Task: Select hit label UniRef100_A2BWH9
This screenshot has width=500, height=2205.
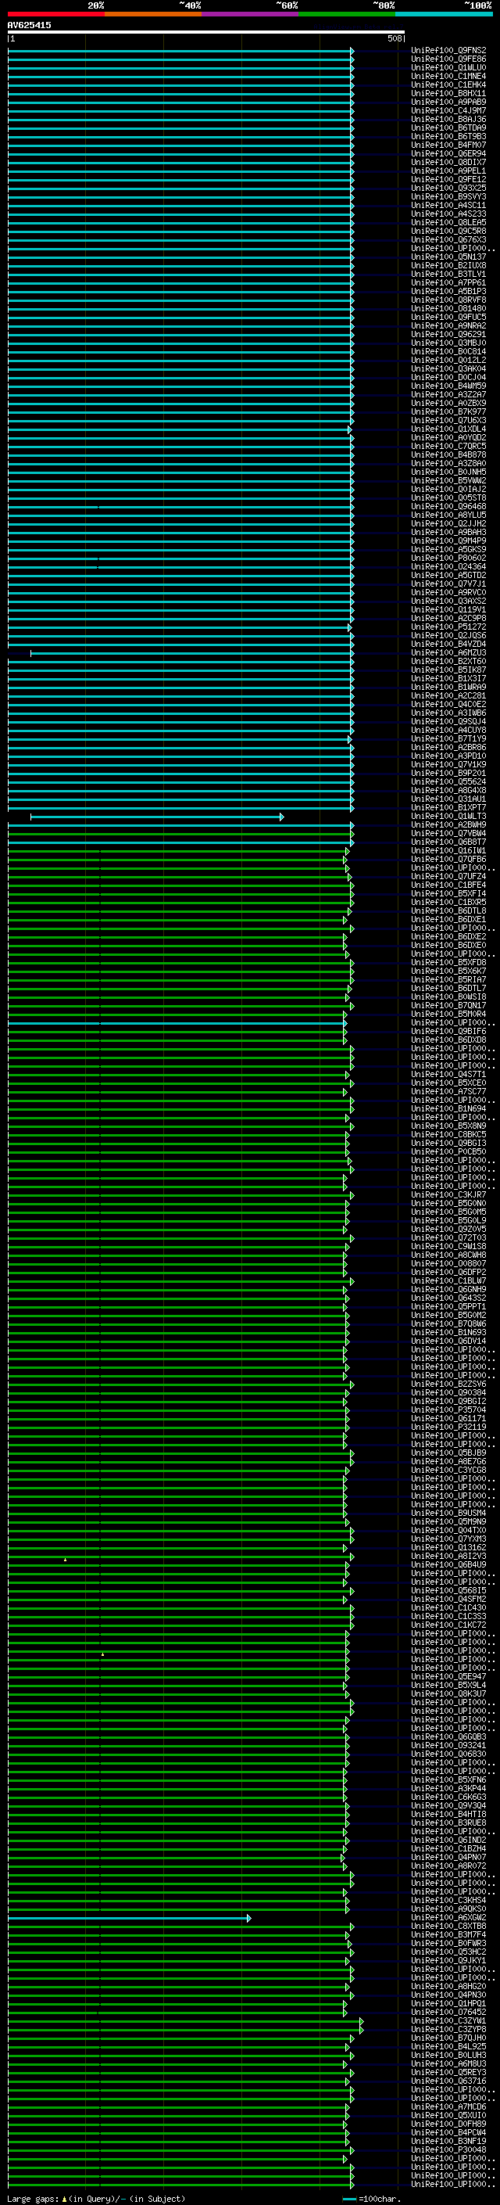Action: (x=448, y=824)
